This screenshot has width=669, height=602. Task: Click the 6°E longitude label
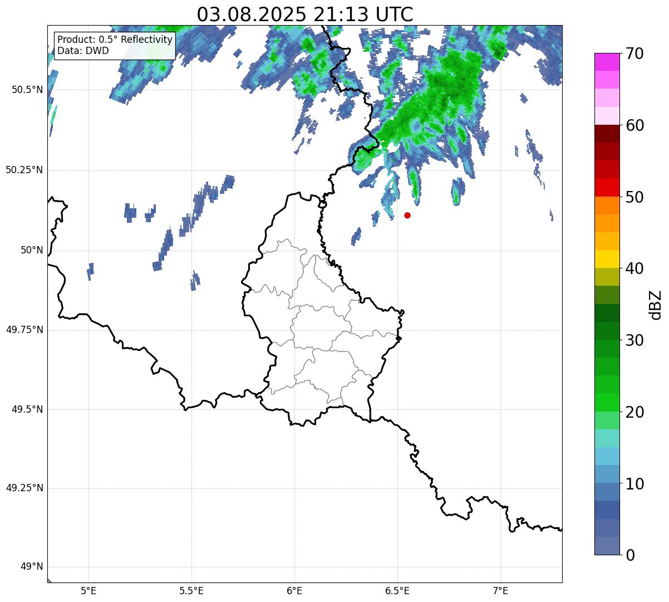pyautogui.click(x=294, y=591)
